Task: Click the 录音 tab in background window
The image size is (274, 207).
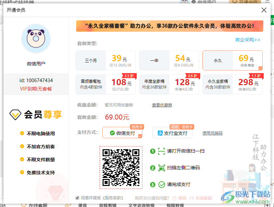Action: pos(83,205)
